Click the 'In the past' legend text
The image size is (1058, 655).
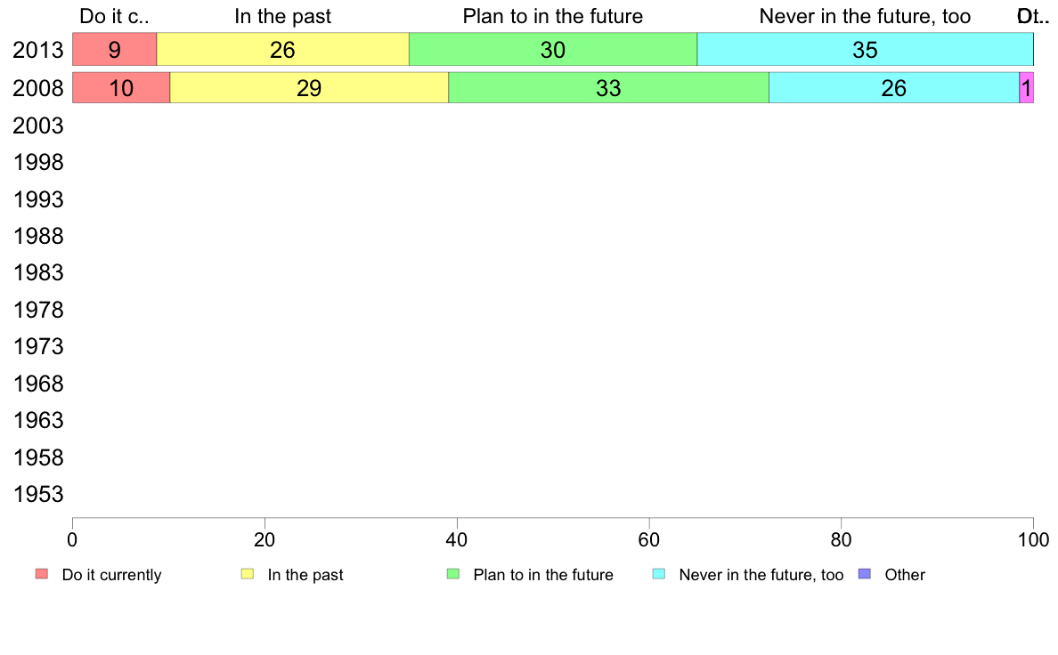tap(305, 575)
